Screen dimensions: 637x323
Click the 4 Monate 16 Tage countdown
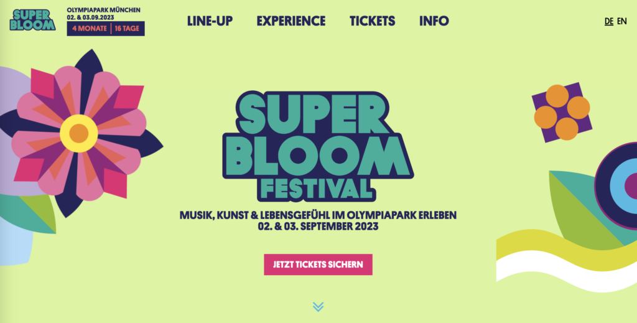tap(106, 29)
